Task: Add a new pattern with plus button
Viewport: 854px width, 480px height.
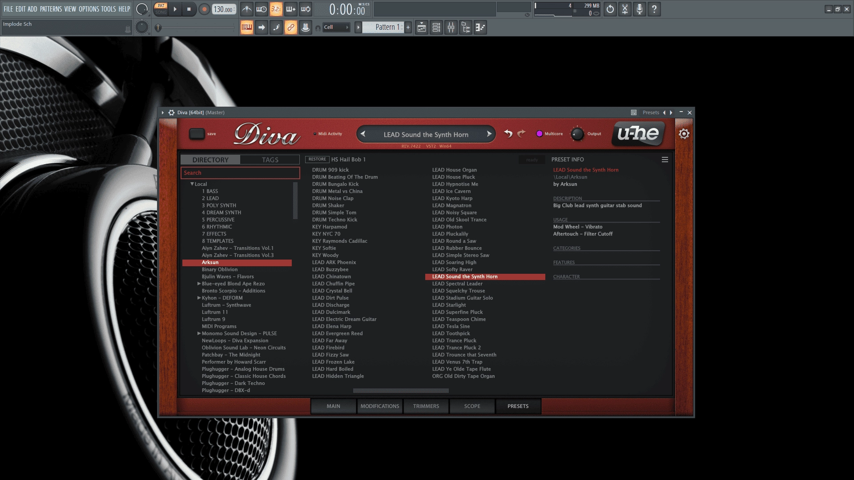Action: [x=408, y=27]
